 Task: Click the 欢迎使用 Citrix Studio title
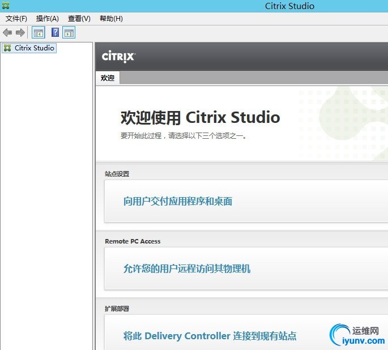pos(200,117)
